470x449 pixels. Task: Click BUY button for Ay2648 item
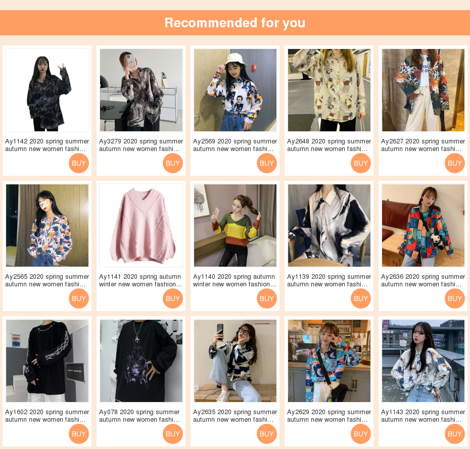pos(361,163)
